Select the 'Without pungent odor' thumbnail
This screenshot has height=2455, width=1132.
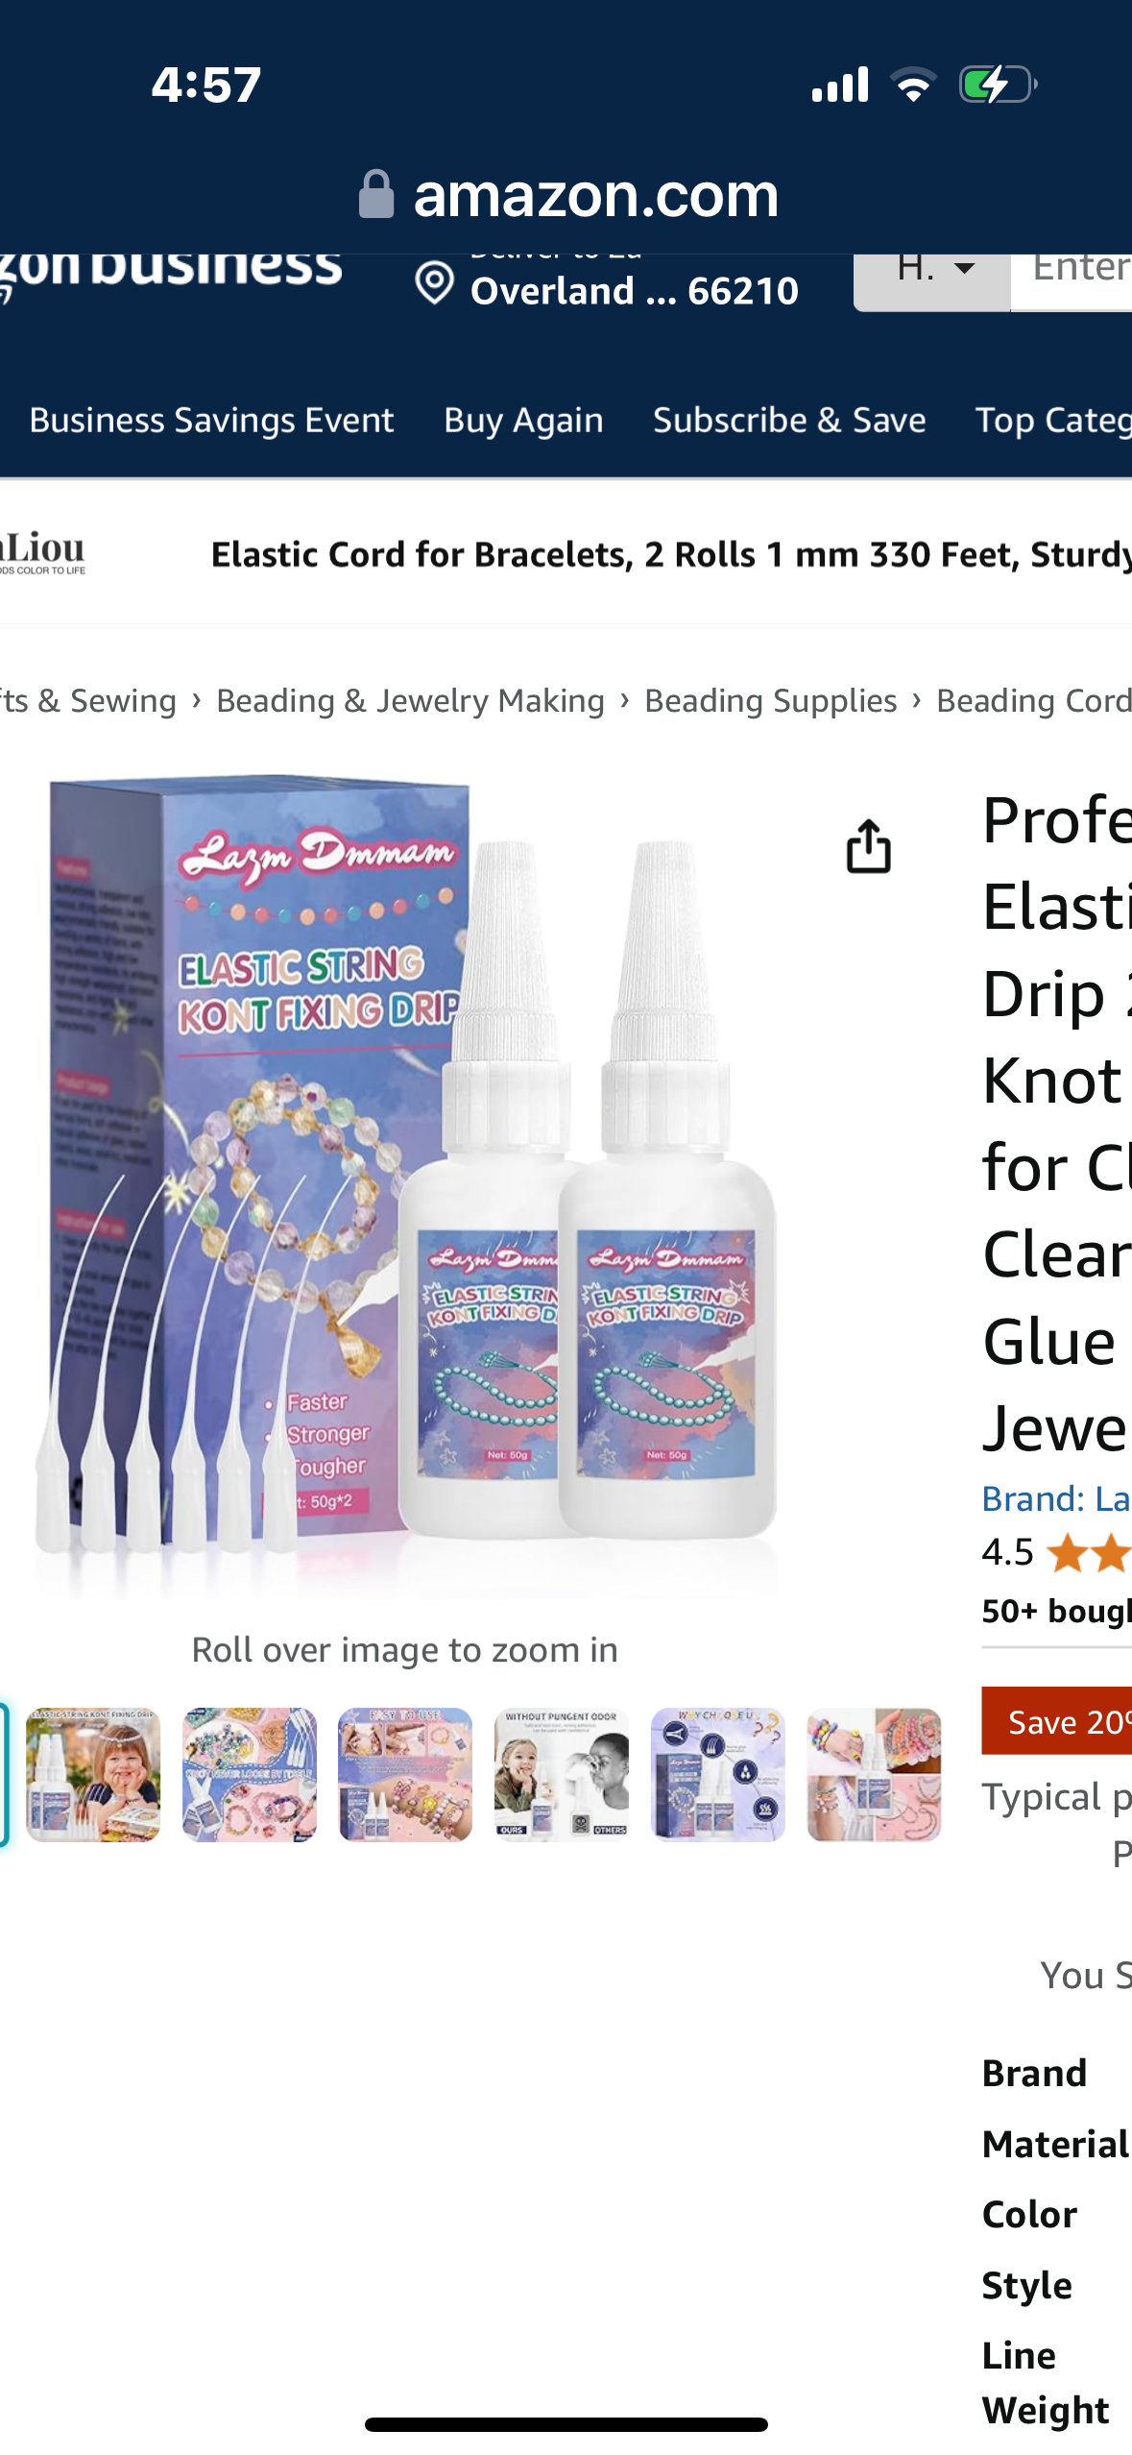click(x=562, y=1774)
